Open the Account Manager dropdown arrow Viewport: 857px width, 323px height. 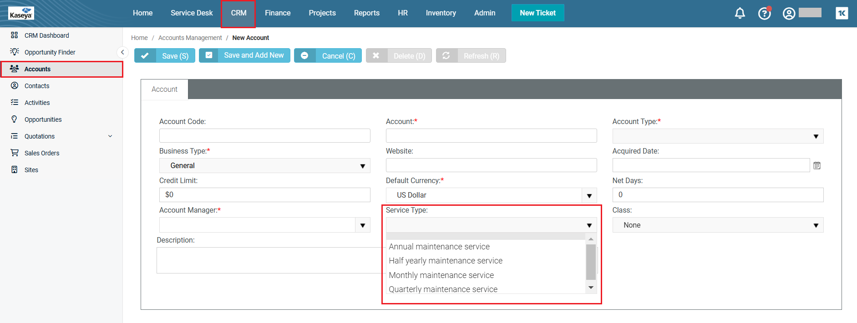(x=362, y=225)
